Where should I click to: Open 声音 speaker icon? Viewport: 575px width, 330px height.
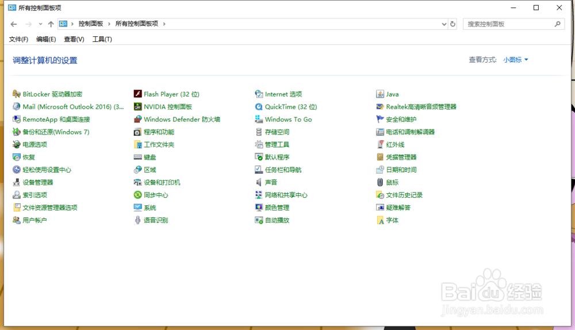click(x=259, y=182)
